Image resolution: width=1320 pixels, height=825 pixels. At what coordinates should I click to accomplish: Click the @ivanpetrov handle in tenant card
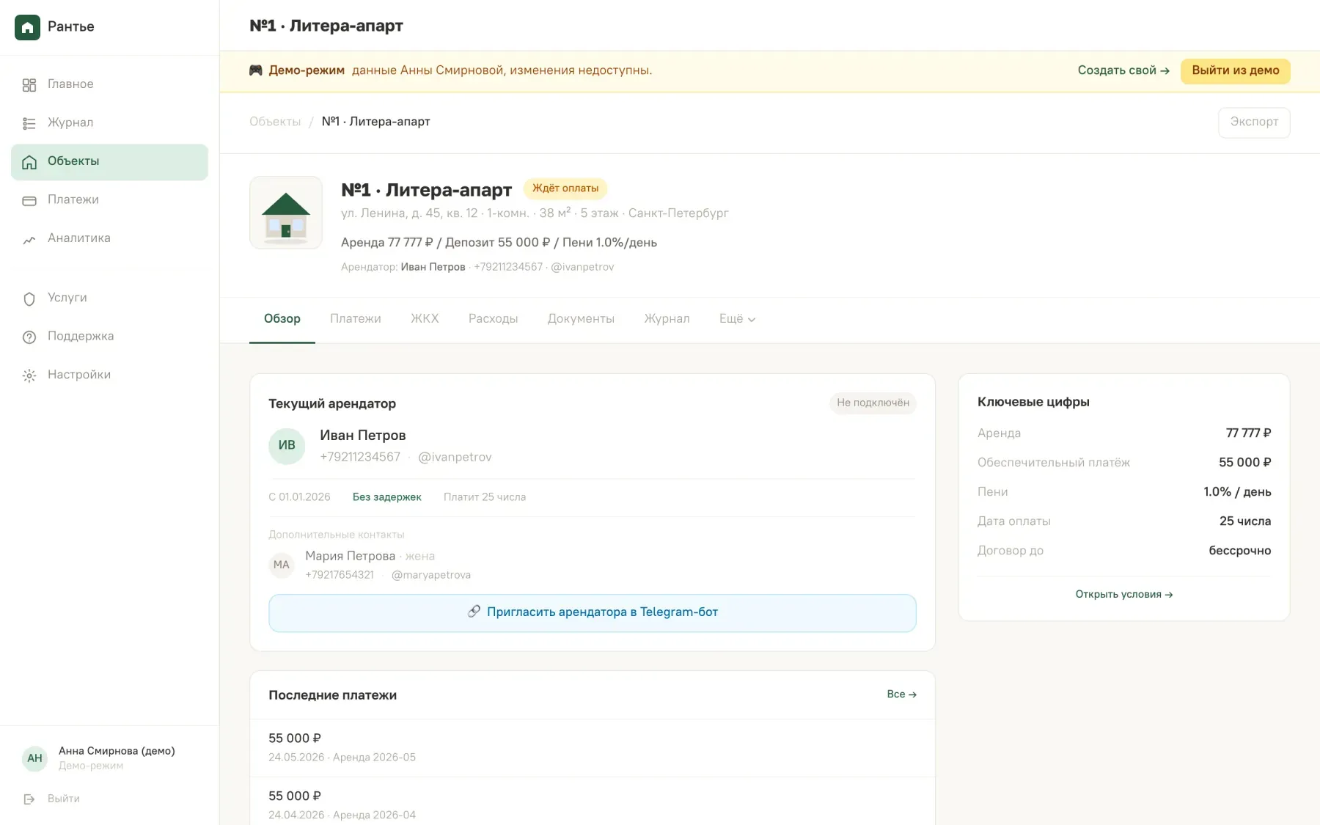(455, 458)
